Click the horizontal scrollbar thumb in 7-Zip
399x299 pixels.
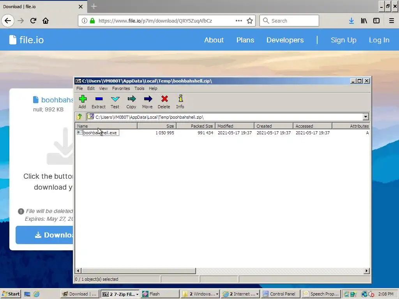[138, 271]
